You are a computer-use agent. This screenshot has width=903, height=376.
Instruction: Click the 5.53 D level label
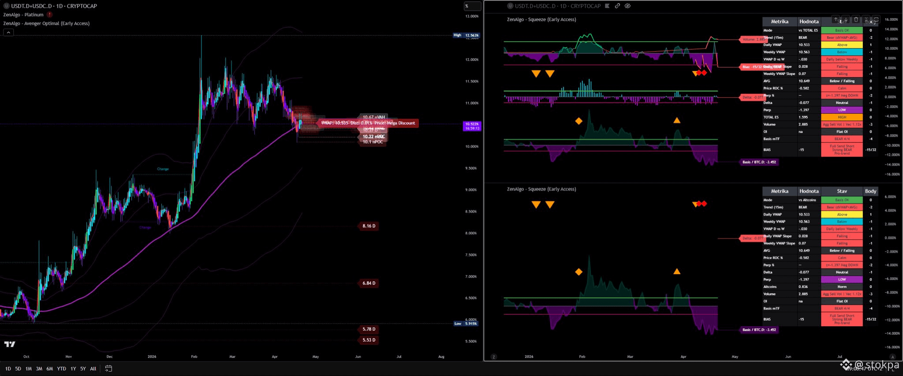click(x=369, y=340)
